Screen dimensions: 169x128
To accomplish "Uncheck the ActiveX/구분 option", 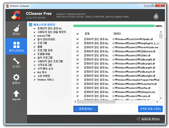I will point(34,36).
